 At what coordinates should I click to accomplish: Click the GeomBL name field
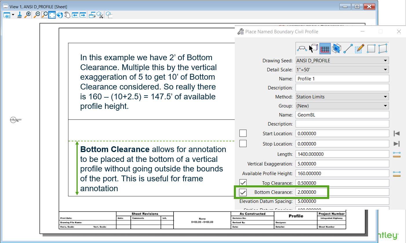tap(342, 115)
